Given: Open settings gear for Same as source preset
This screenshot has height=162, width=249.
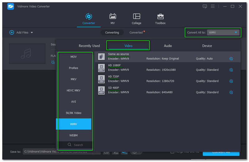Looking at the screenshot, I should coord(231,59).
